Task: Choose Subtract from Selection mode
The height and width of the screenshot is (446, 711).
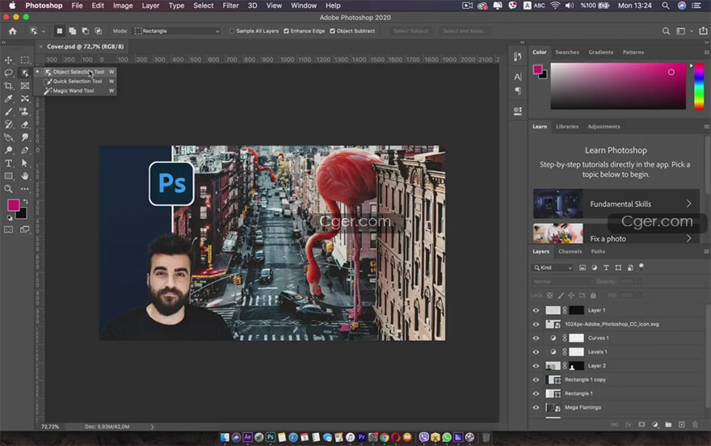Action: click(86, 31)
